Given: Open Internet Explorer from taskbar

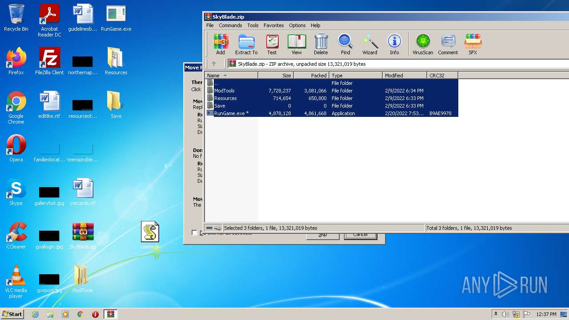Looking at the screenshot, I should [35, 314].
